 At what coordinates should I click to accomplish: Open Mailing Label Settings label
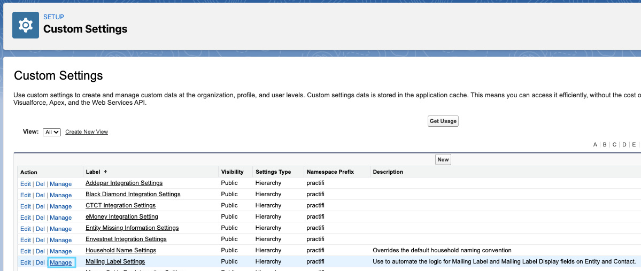pyautogui.click(x=115, y=261)
